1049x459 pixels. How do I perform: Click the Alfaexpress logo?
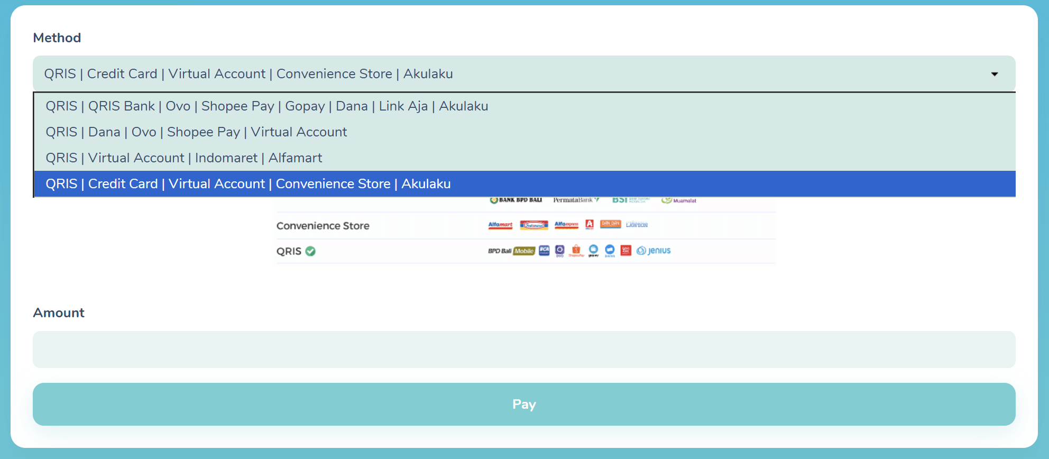coord(566,225)
